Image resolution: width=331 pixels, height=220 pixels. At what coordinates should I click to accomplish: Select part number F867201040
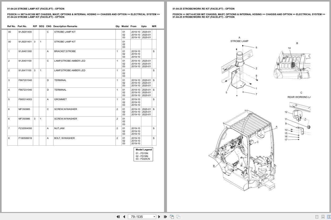pos(25,80)
